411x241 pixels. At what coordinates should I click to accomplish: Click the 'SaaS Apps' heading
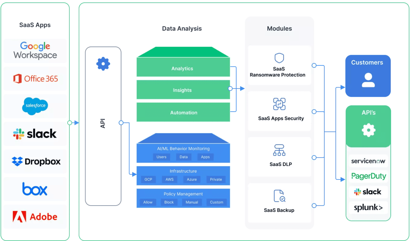(35, 25)
